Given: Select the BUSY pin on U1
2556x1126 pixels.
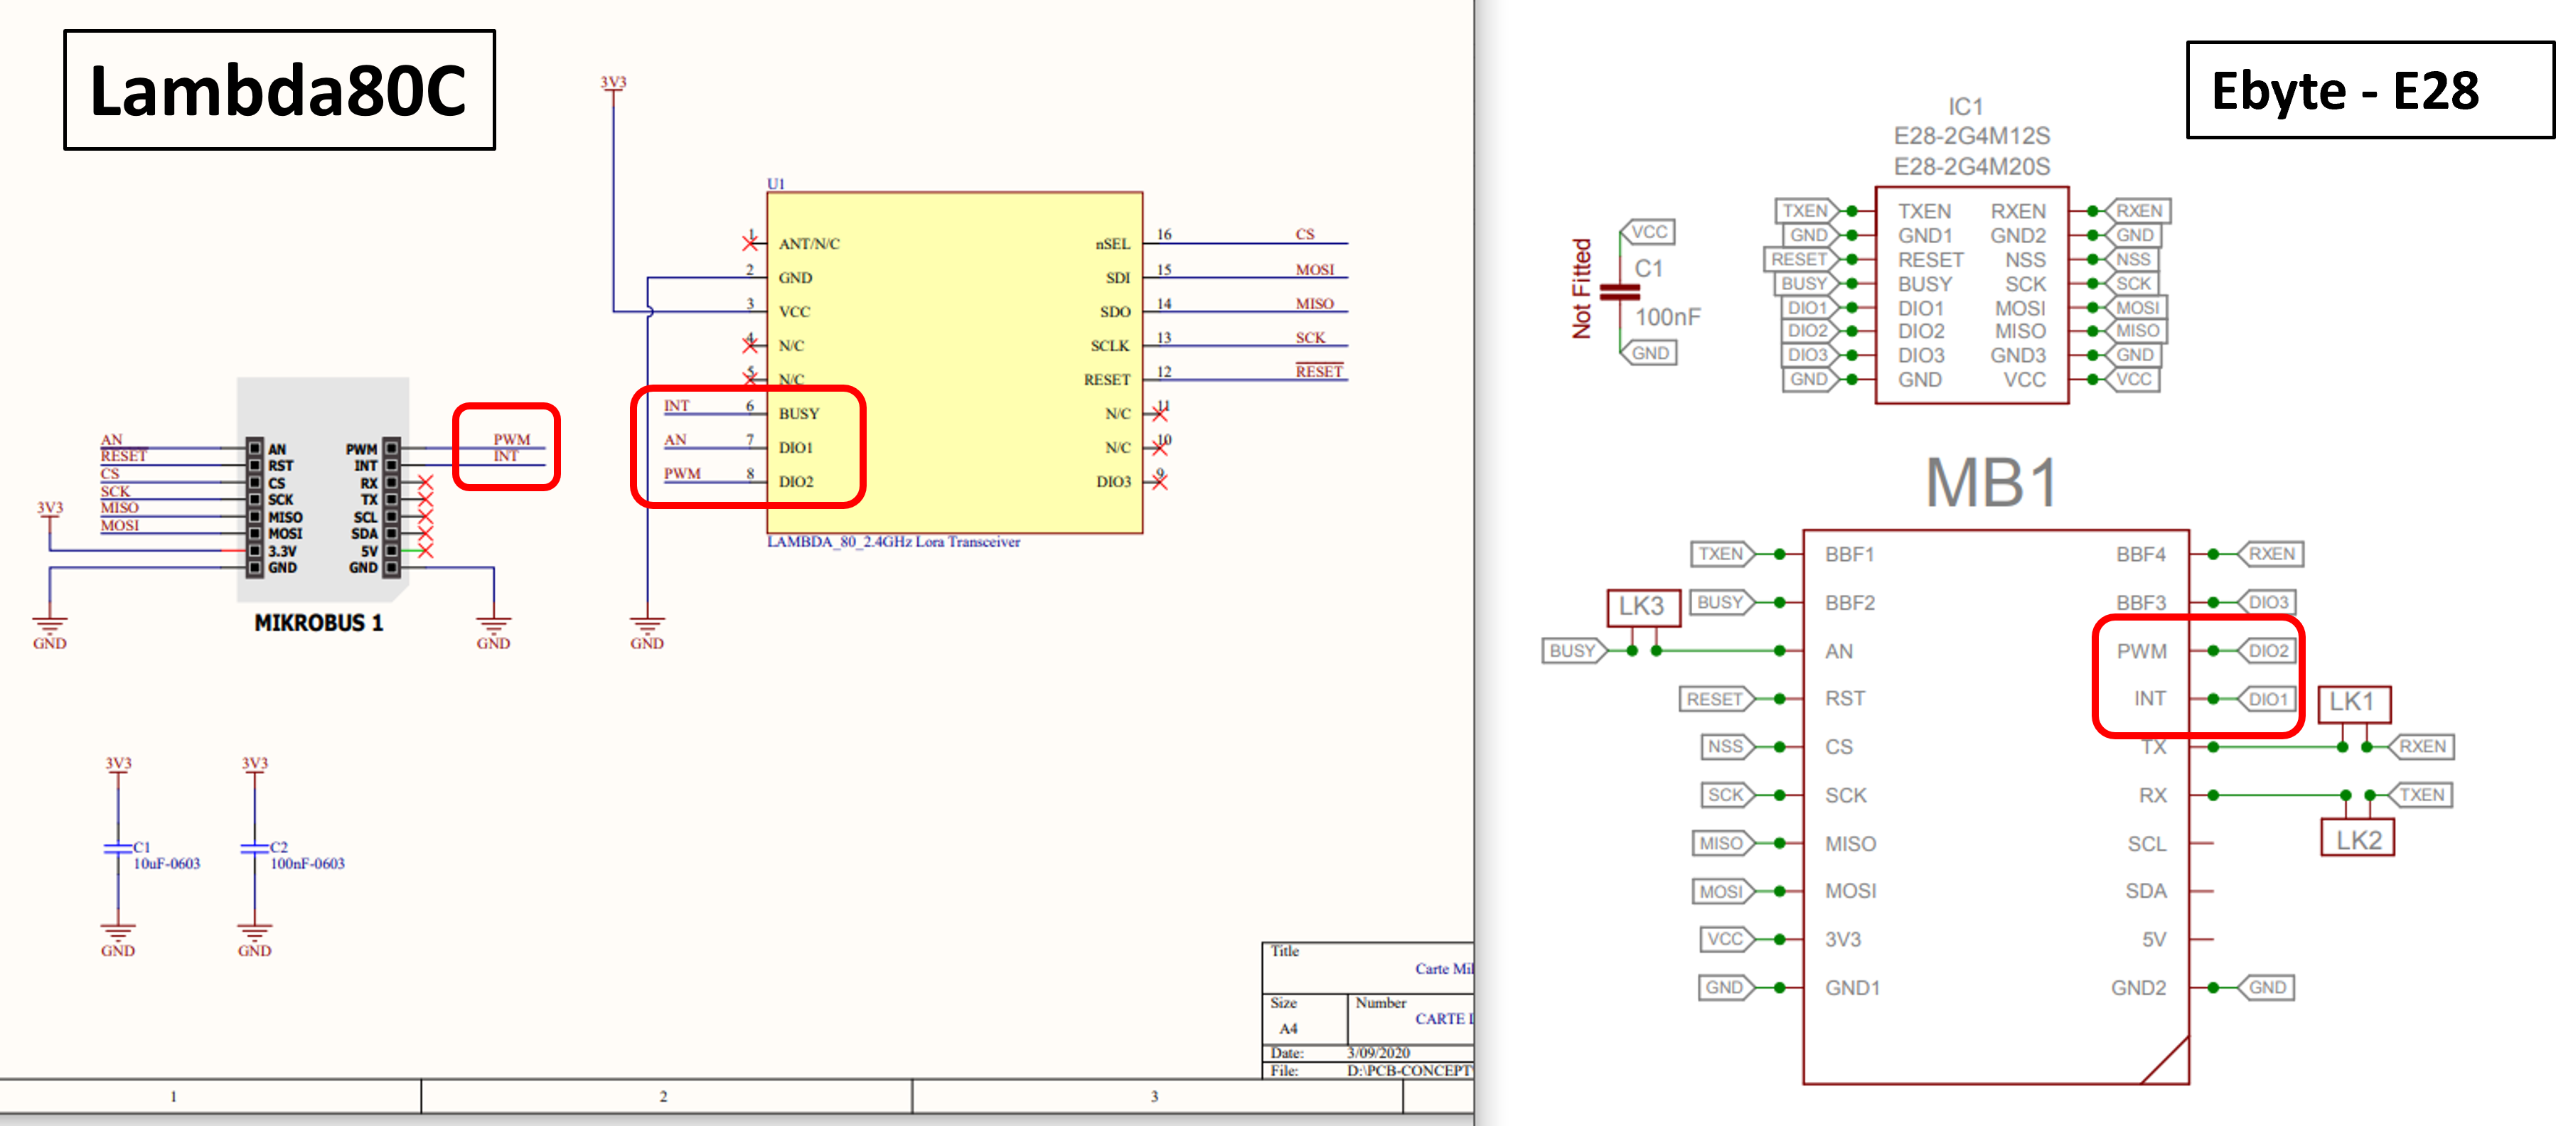Looking at the screenshot, I should pos(798,414).
